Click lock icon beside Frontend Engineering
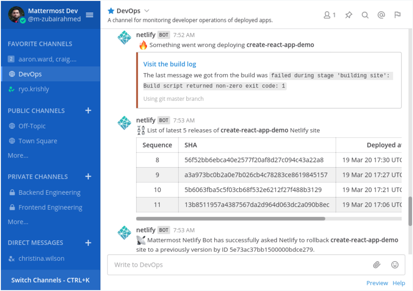The width and height of the screenshot is (413, 291). click(x=12, y=208)
